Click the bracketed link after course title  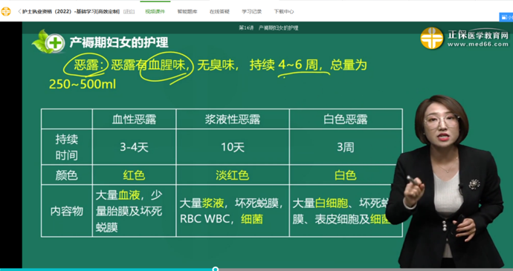click(x=129, y=11)
